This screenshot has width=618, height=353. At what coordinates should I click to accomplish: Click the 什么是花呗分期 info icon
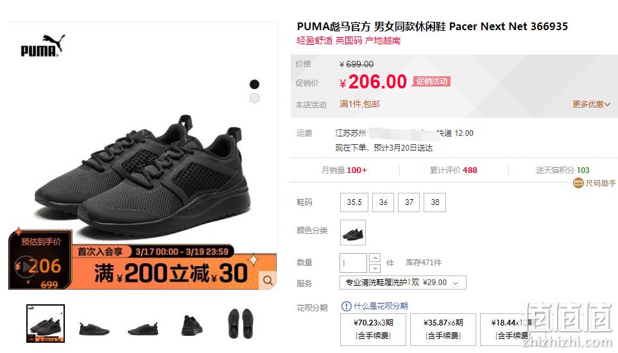tap(346, 306)
